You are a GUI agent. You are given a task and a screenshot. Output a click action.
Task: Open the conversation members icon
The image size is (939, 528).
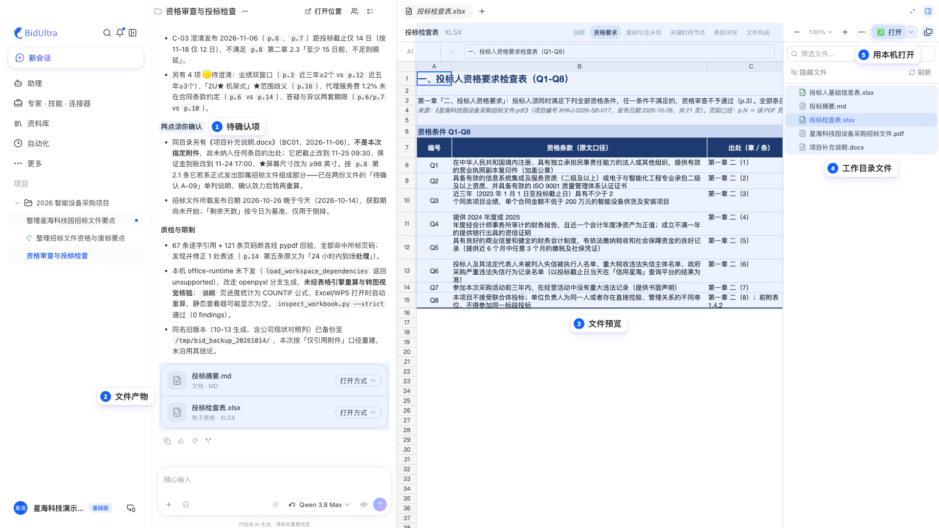355,11
